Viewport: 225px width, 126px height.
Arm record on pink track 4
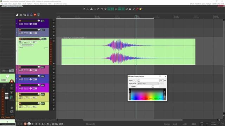20,67
